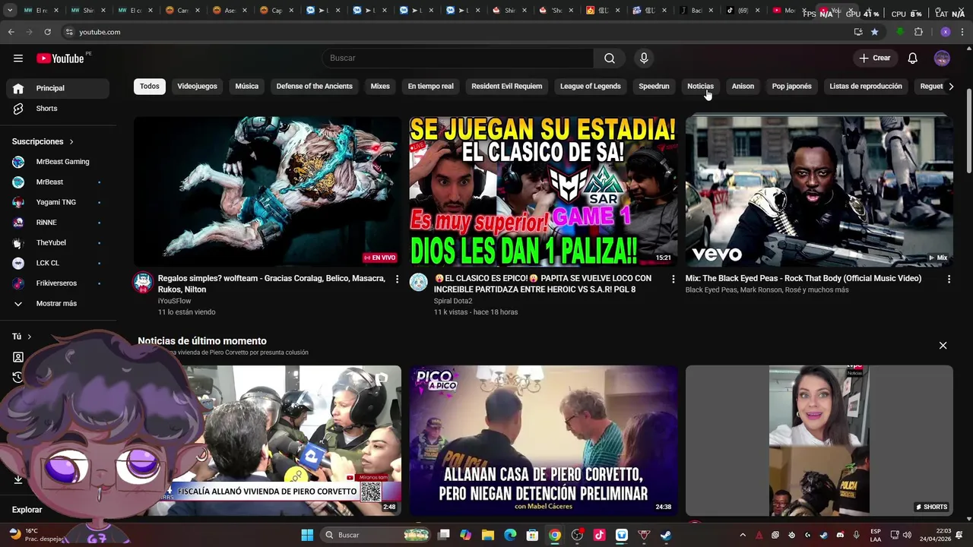This screenshot has height=547, width=973.
Task: Expand the Tú section chevron
Action: (x=29, y=337)
